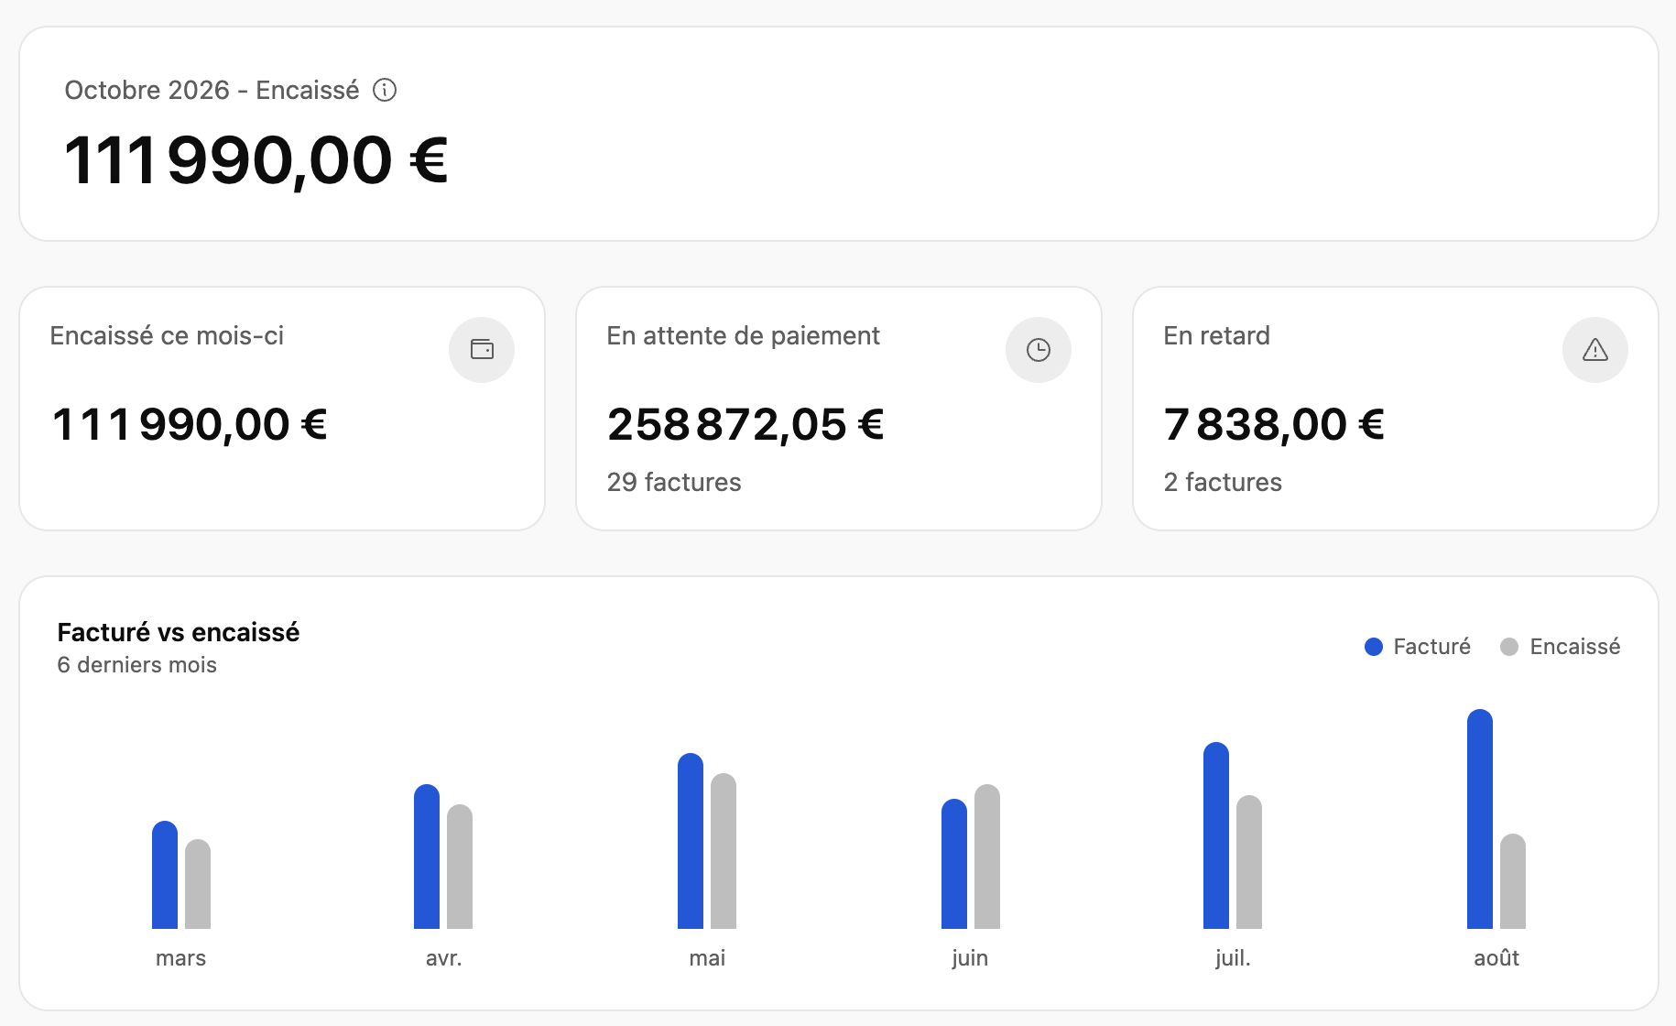Select the 29 factures link
1676x1026 pixels.
pos(674,482)
